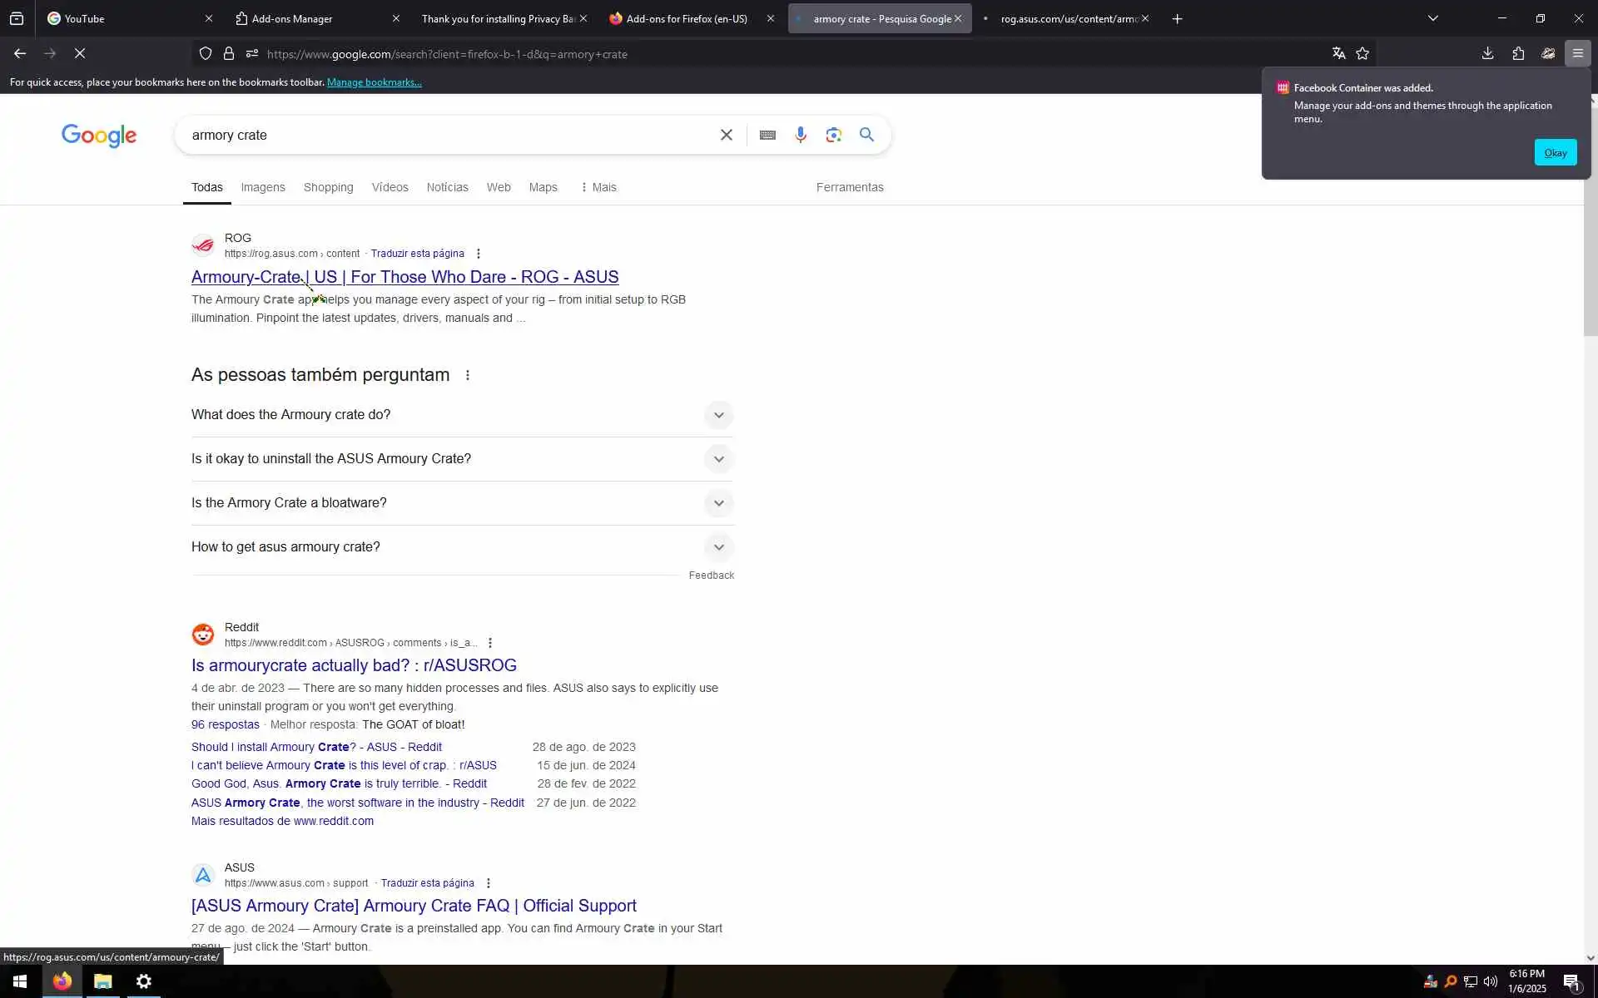Stop page loading with X button
The image size is (1598, 998).
(80, 53)
